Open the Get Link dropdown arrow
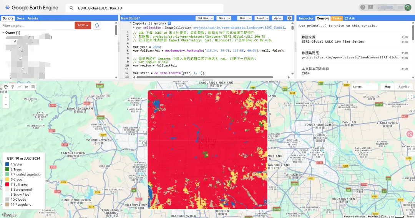The width and height of the screenshot is (415, 218). 212,18
